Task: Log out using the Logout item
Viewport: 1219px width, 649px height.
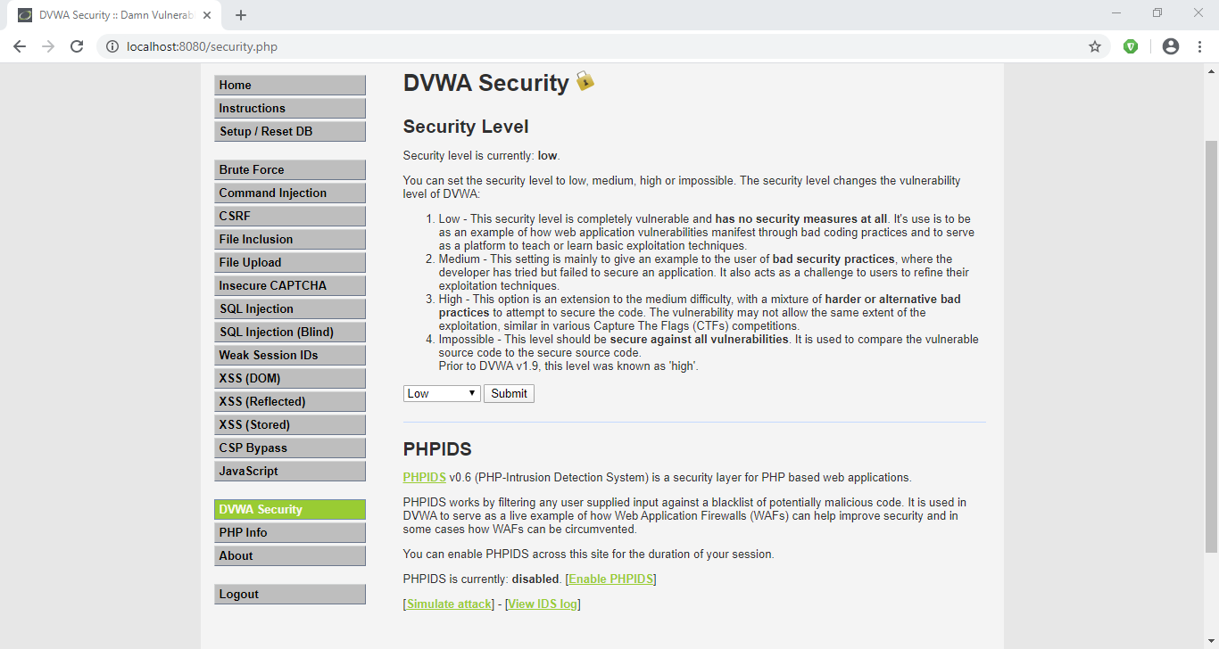Action: click(290, 594)
